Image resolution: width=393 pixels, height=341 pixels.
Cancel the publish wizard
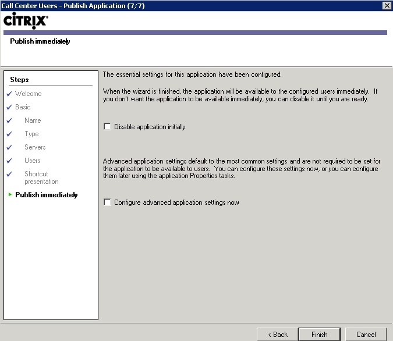(366, 335)
